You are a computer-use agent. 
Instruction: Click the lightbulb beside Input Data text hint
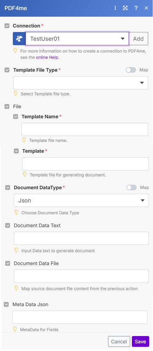pyautogui.click(x=16, y=250)
